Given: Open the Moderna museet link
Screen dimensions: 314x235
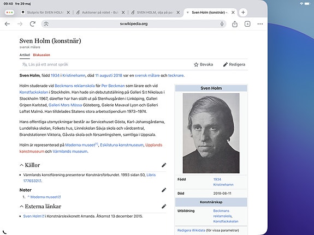Looking at the screenshot, I should click(80, 145).
